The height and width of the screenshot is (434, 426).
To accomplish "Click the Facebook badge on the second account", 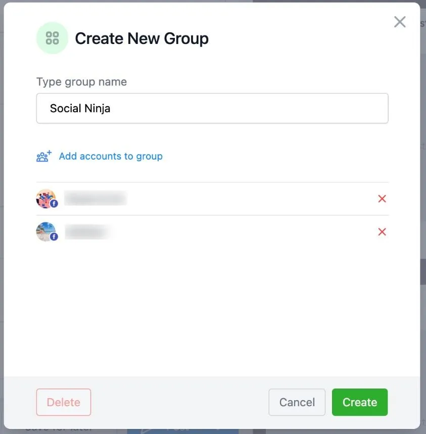I will (54, 236).
